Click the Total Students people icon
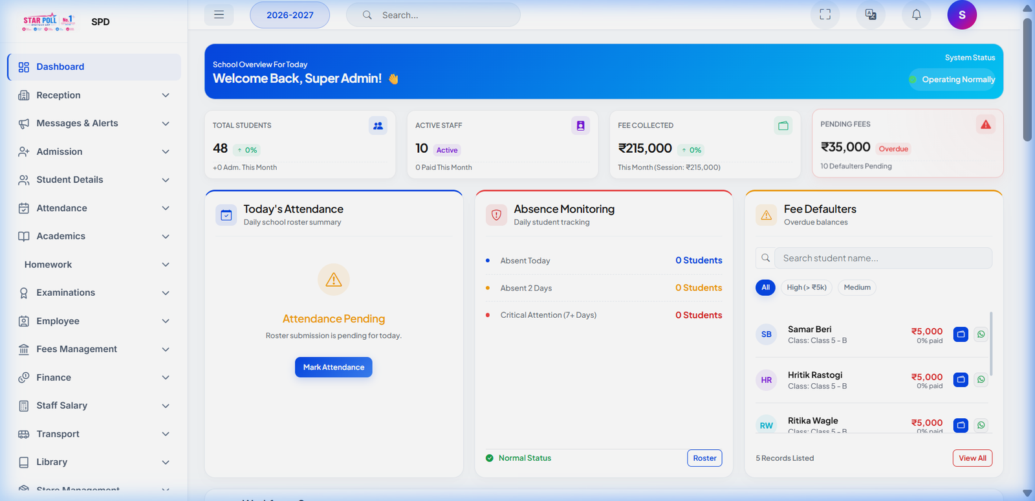Screen dimensions: 1035x501 pyautogui.click(x=378, y=126)
